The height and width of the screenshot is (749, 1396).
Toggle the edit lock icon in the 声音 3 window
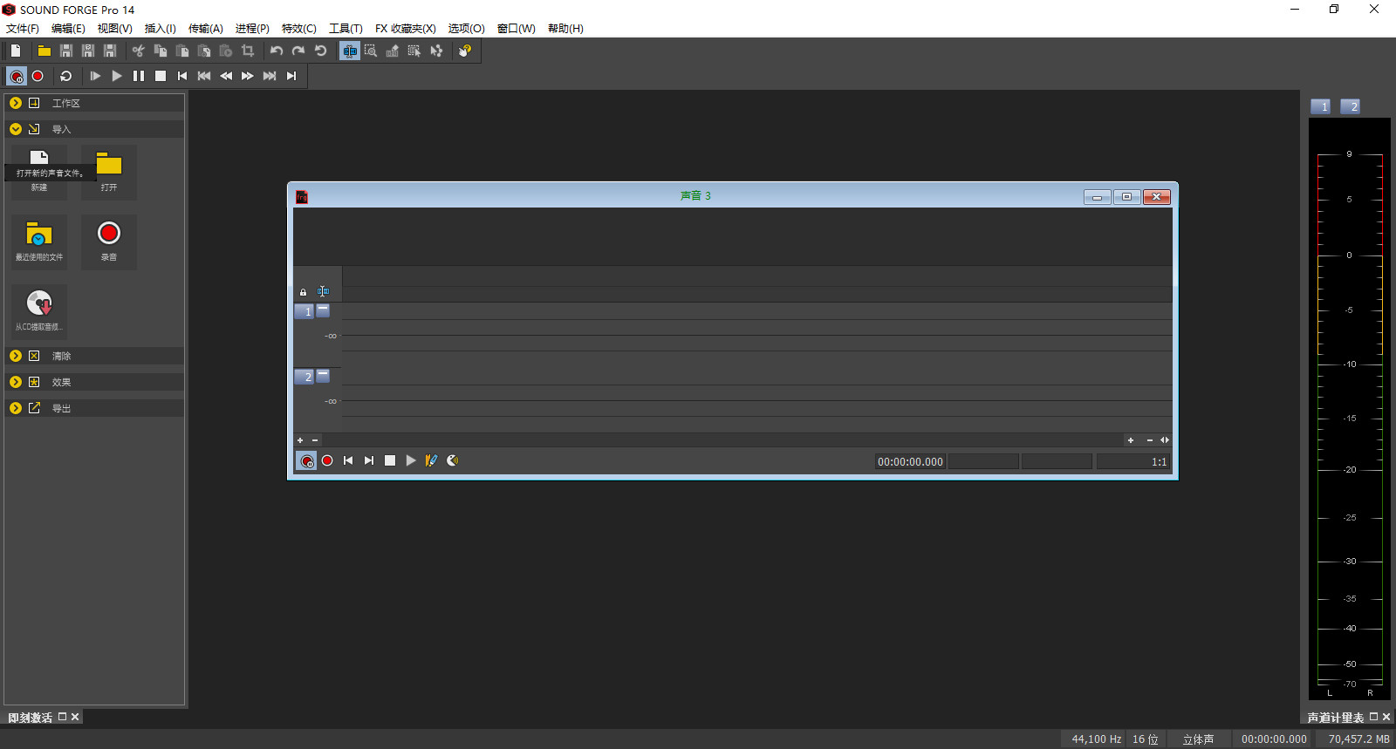304,292
